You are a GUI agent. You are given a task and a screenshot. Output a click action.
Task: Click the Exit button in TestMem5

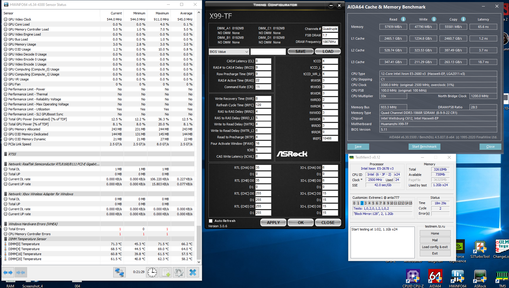(435, 253)
